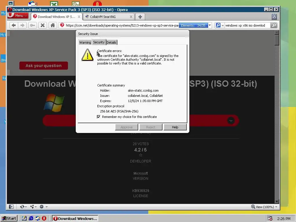Click the Ask your question button
This screenshot has width=296, height=222.
point(44,66)
